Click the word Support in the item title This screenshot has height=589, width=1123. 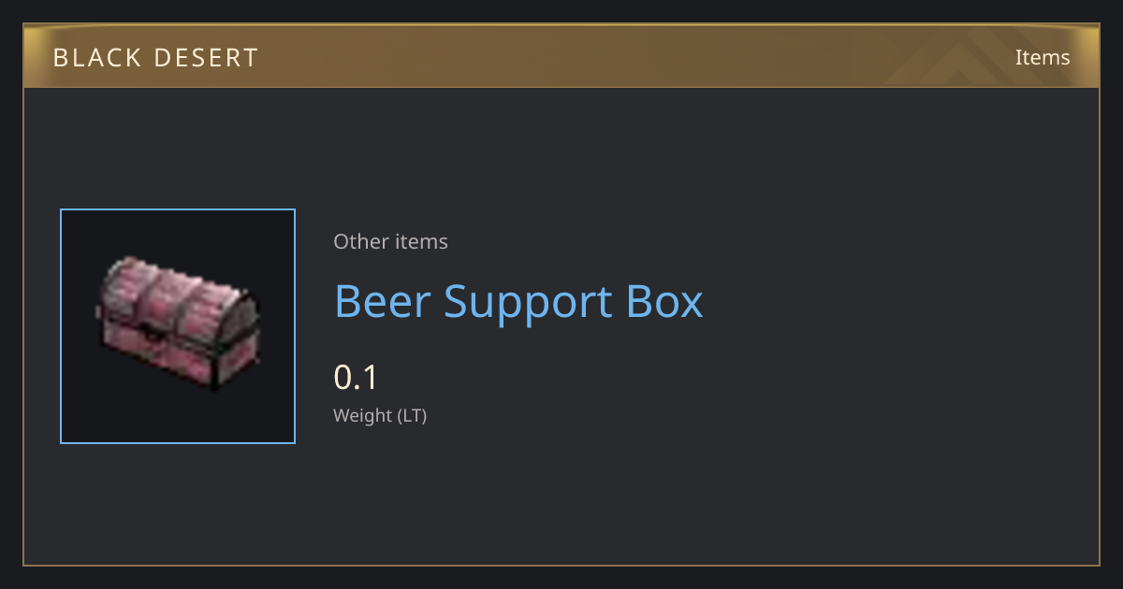point(528,303)
